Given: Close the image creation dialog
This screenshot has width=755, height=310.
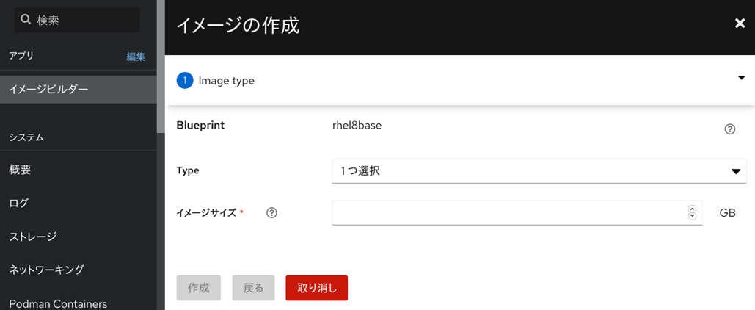Looking at the screenshot, I should pyautogui.click(x=740, y=24).
